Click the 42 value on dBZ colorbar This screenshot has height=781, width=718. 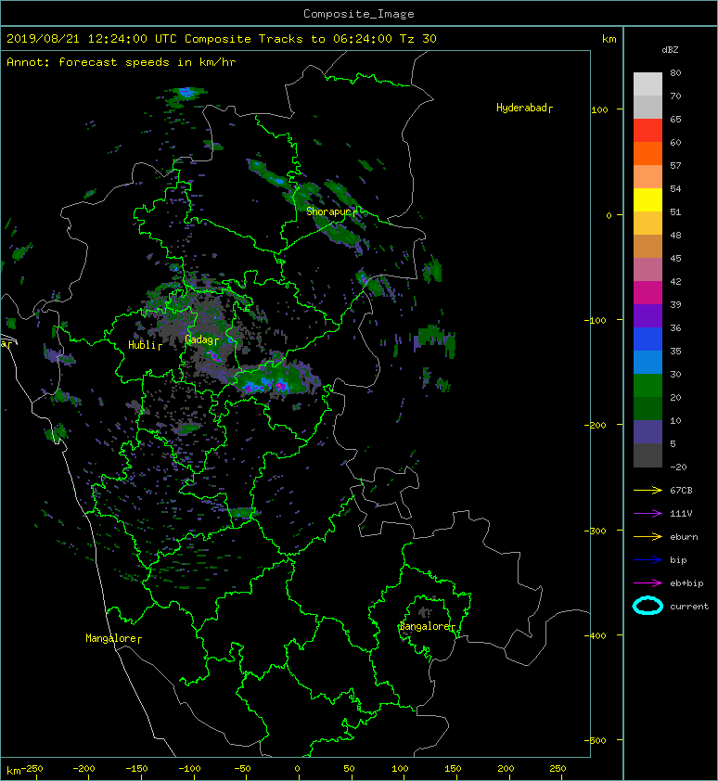pos(675,281)
